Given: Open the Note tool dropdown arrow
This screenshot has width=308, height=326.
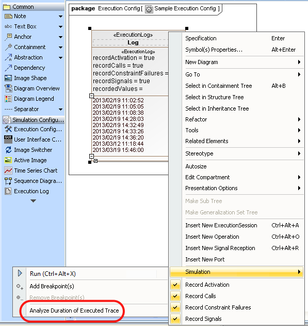Looking at the screenshot, I should coord(60,17).
